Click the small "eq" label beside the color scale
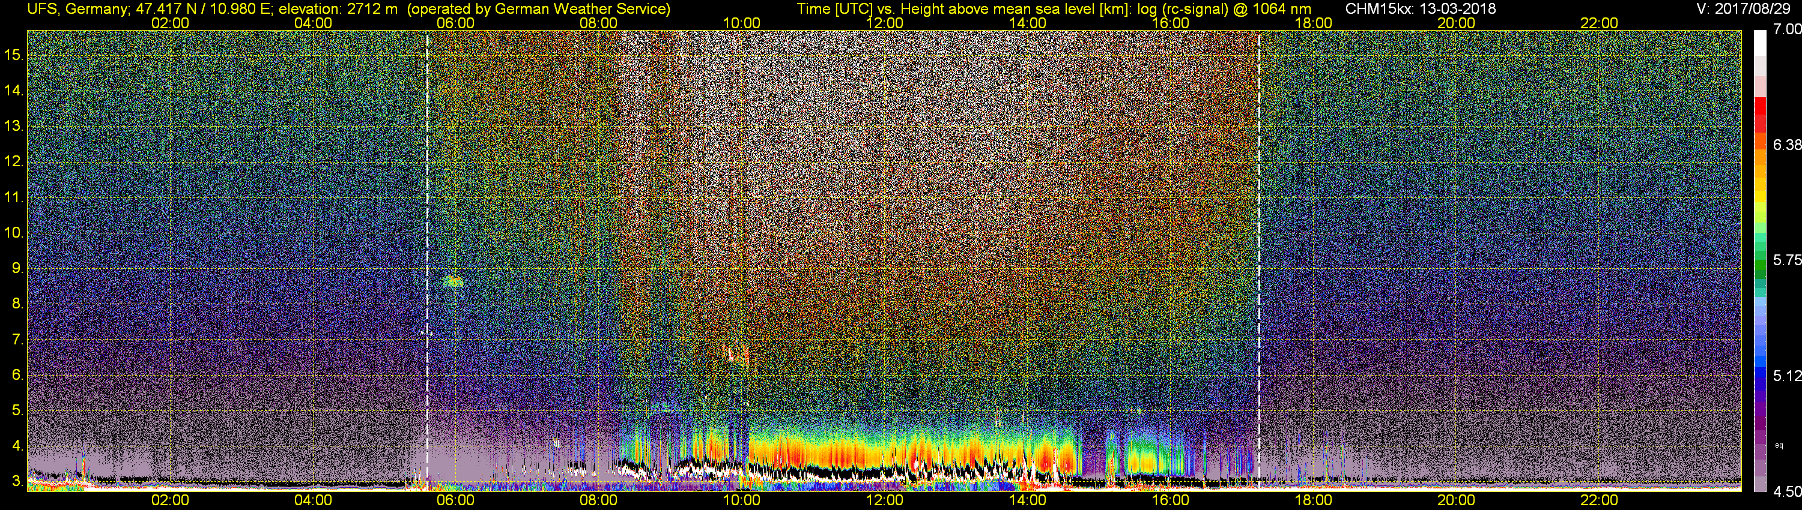The width and height of the screenshot is (1802, 510). tap(1779, 445)
